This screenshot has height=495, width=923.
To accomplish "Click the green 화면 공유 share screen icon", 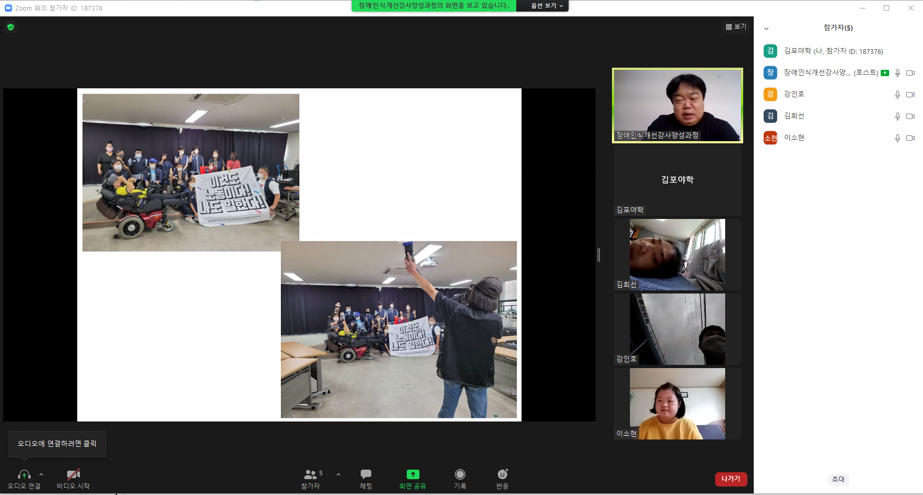I will [413, 474].
